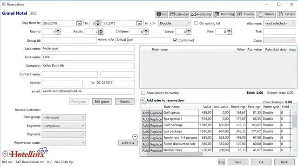Open the Payment dropdown
The image size is (298, 167).
[64, 135]
